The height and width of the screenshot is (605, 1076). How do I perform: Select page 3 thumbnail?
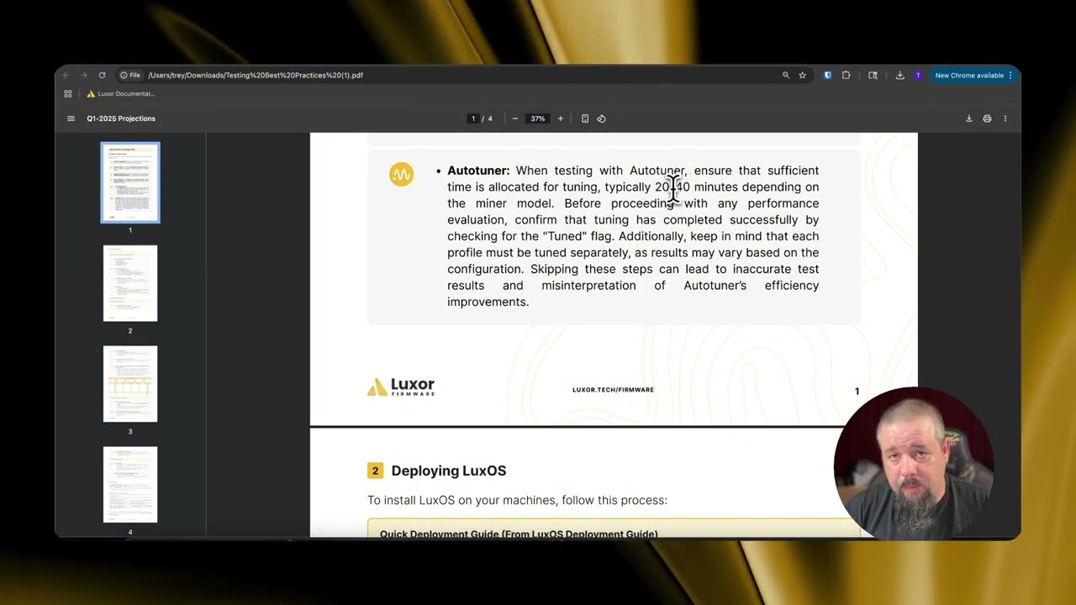point(130,384)
